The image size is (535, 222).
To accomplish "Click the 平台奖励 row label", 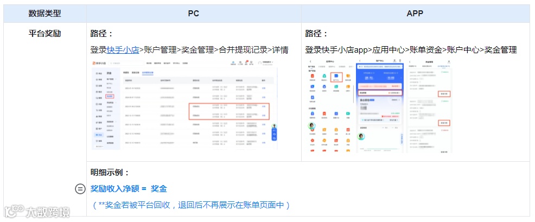I will click(44, 34).
